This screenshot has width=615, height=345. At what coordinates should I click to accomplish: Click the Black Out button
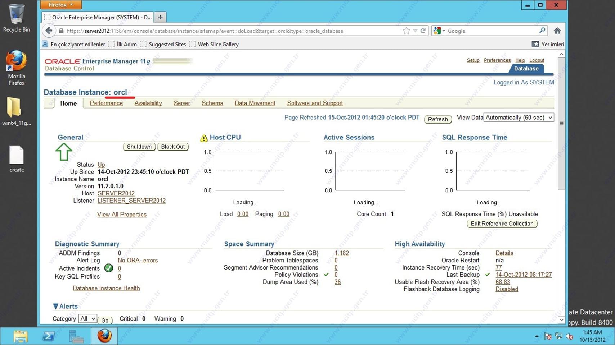point(173,147)
